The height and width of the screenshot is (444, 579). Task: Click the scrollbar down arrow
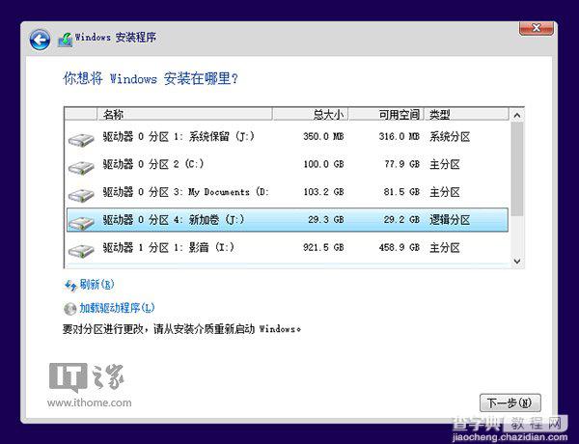point(517,261)
